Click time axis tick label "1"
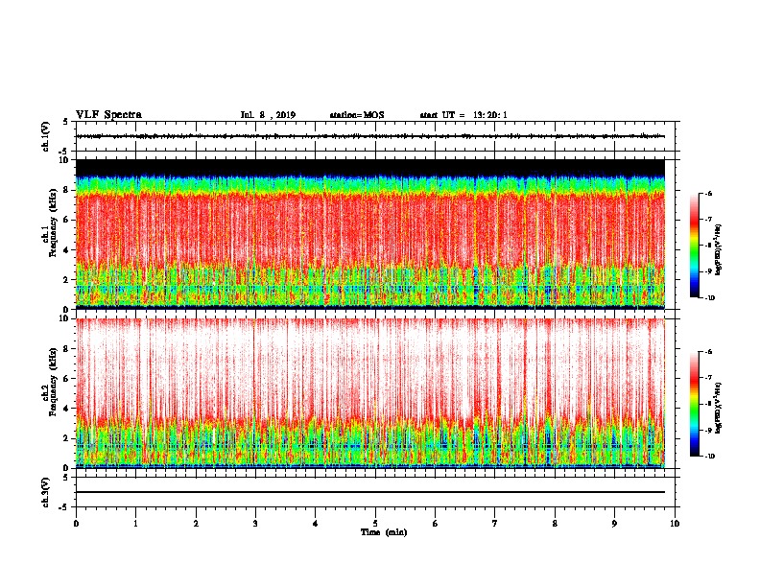 coord(135,524)
